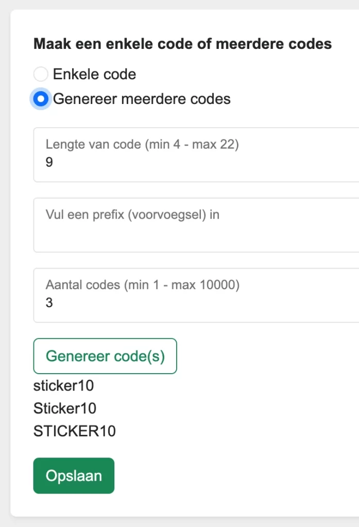Save the generated codes with Opslaan
The image size is (359, 527).
point(73,476)
